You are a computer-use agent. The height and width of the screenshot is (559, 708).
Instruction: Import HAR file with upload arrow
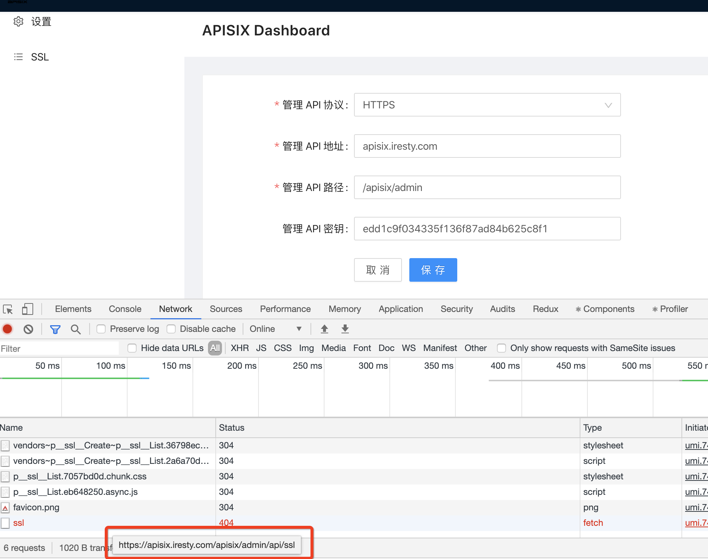[x=324, y=329]
